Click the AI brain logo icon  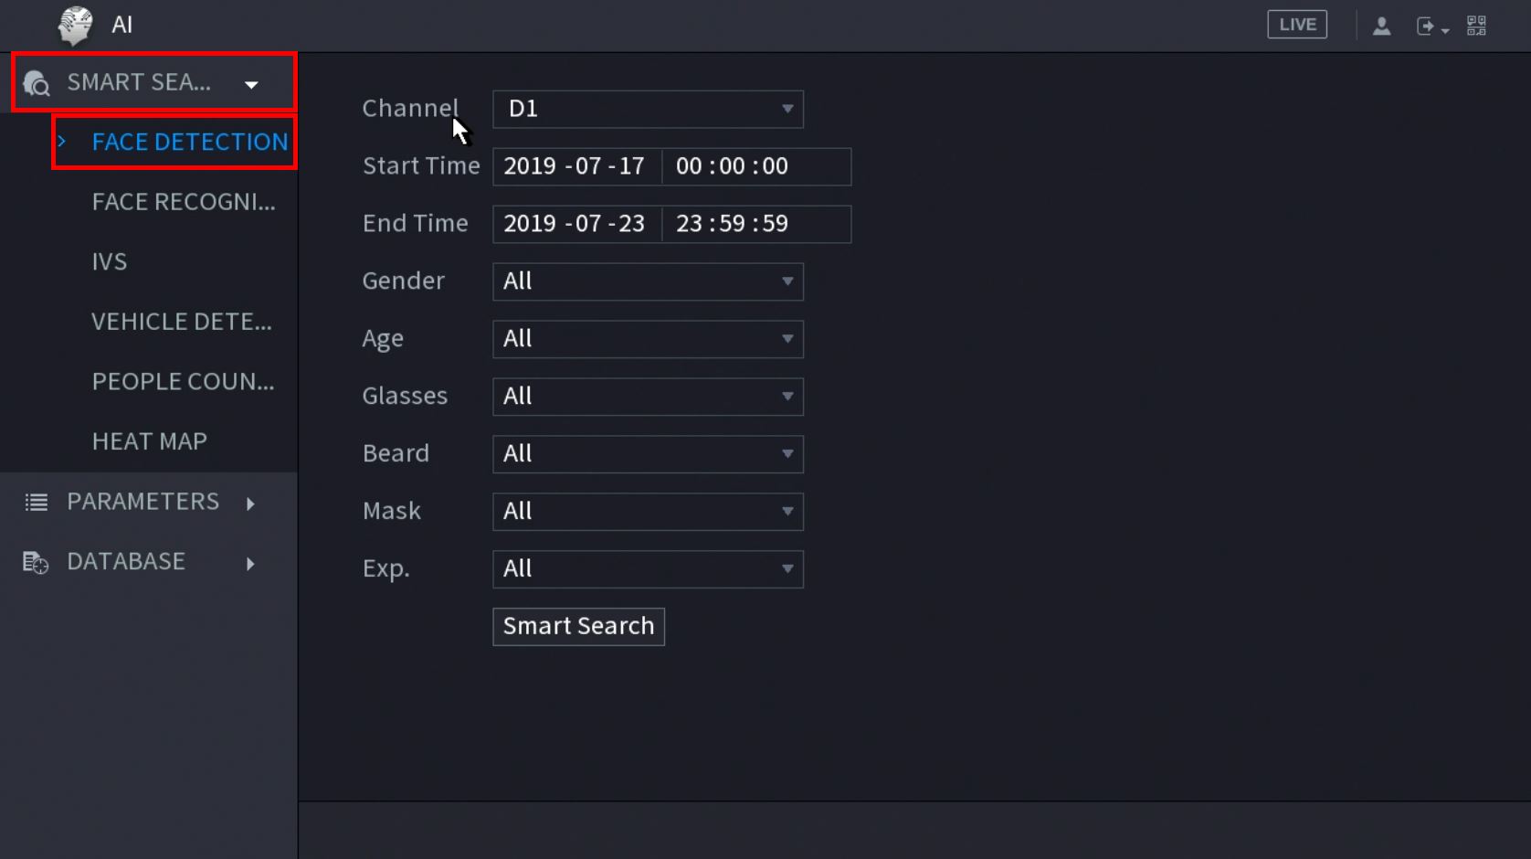pos(75,25)
